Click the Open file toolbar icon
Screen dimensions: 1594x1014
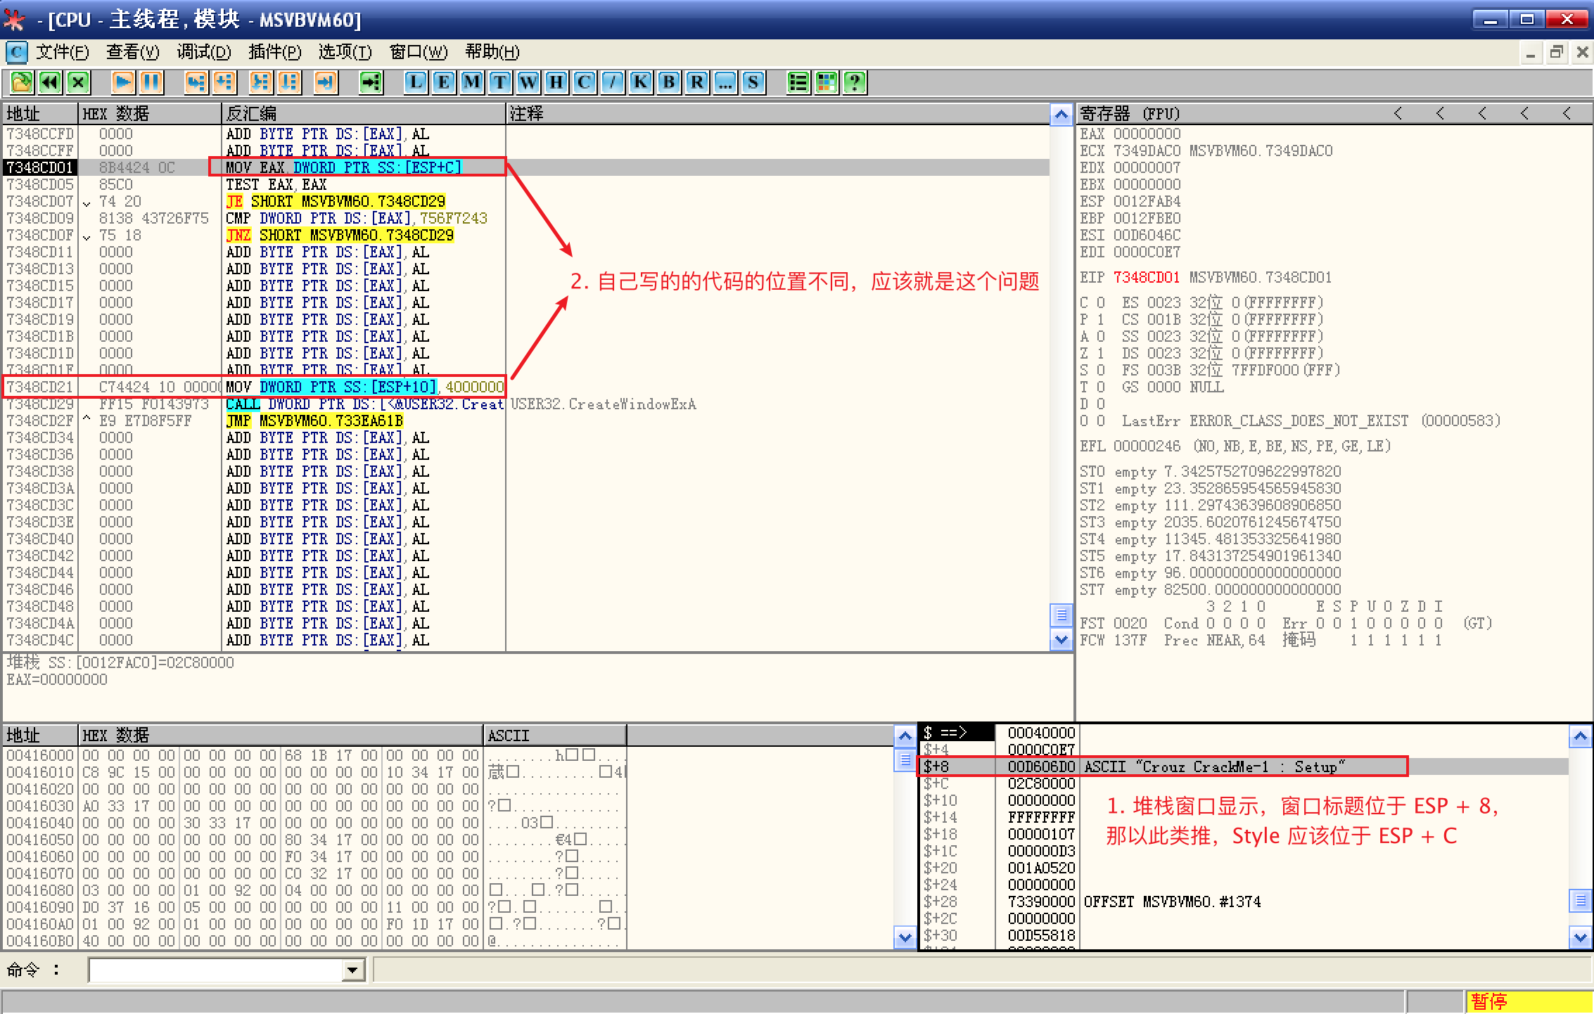click(21, 82)
